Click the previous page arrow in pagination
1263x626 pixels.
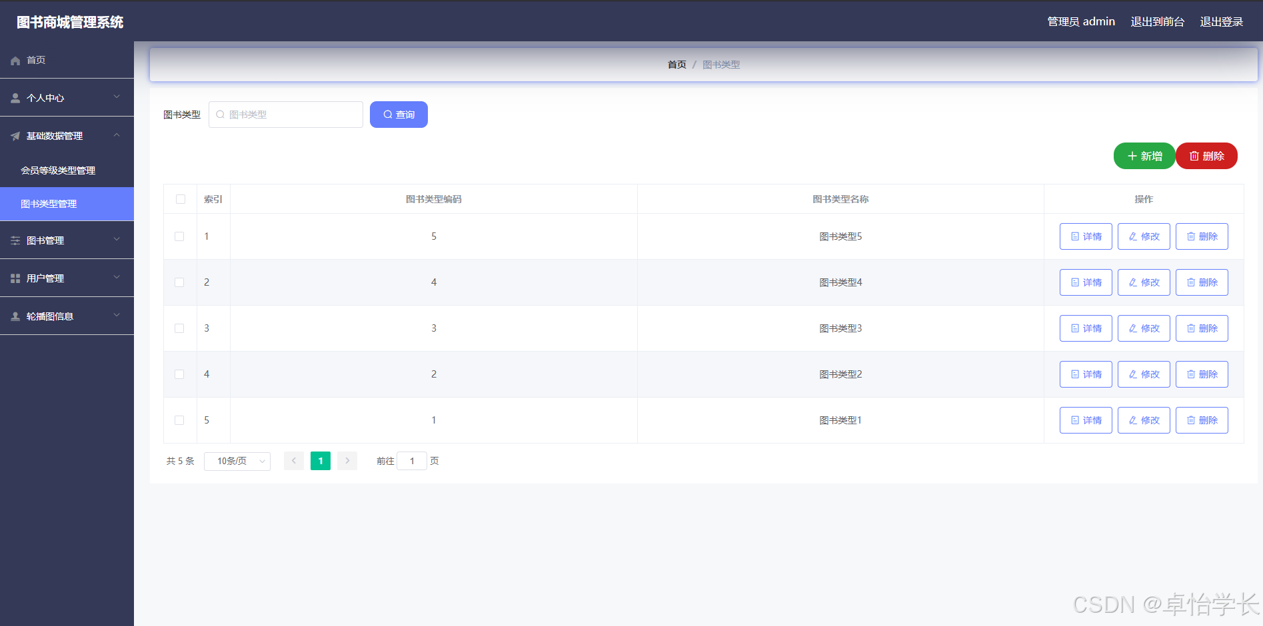294,461
